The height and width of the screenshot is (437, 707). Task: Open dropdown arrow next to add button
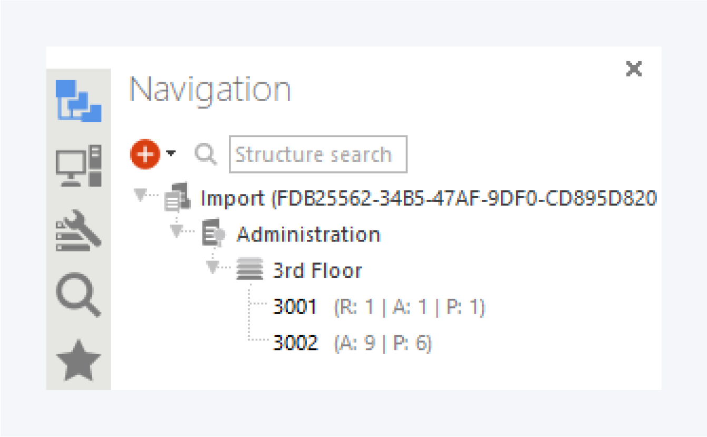click(x=170, y=153)
